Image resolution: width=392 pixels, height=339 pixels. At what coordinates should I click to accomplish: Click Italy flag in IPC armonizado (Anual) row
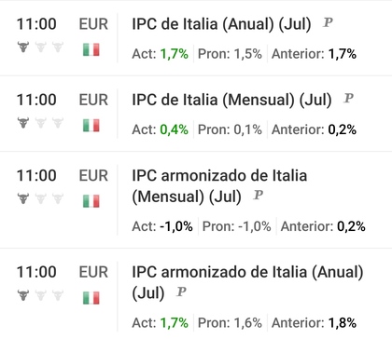[x=91, y=297]
